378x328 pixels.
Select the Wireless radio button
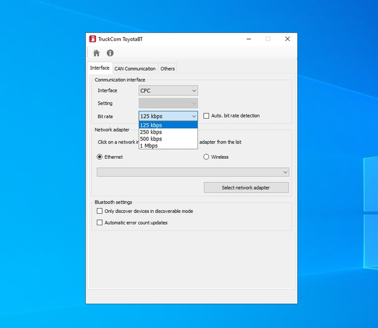[x=207, y=157]
